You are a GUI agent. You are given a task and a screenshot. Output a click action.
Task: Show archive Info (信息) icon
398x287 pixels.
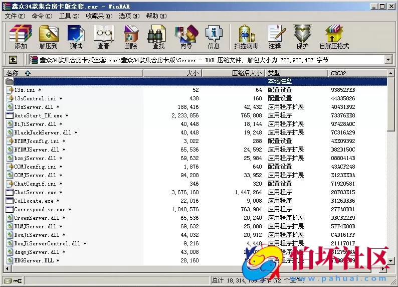[214, 36]
